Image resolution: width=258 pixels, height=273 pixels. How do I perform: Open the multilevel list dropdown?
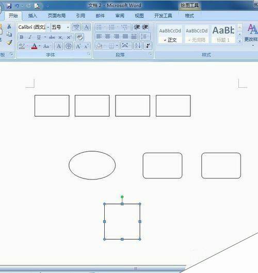[x=129, y=27]
